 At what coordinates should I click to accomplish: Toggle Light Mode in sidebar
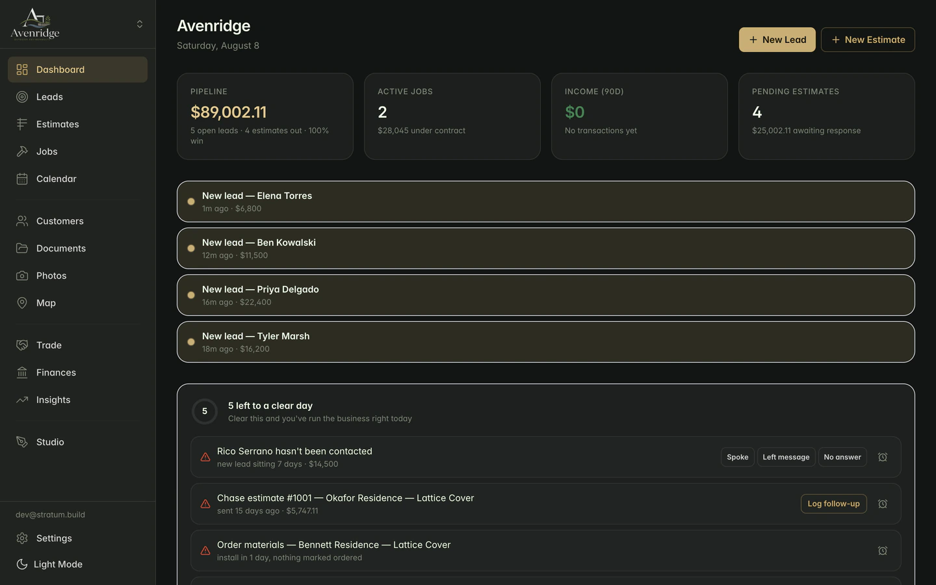[x=78, y=564]
